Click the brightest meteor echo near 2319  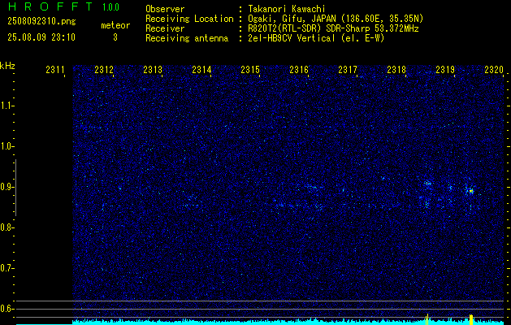click(x=470, y=191)
